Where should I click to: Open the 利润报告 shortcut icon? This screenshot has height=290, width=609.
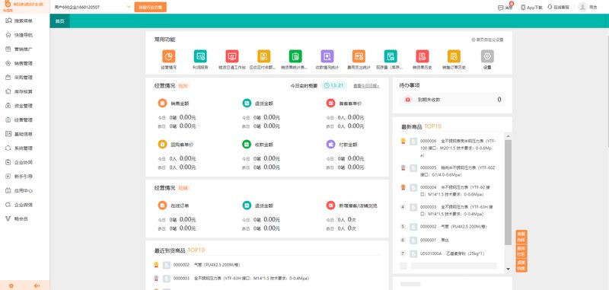pos(200,56)
